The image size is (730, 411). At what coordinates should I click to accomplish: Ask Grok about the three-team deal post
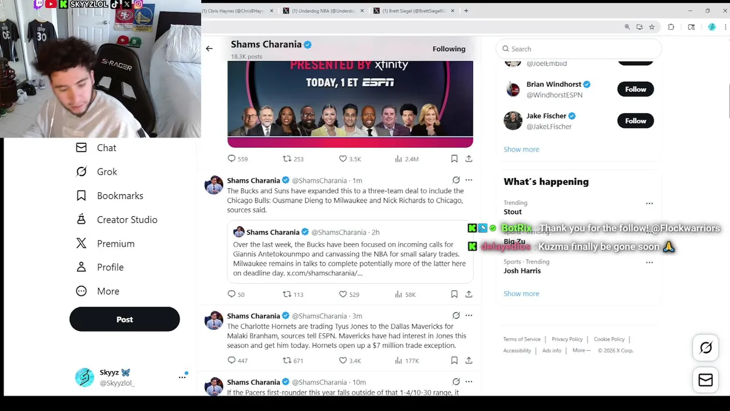click(x=456, y=180)
